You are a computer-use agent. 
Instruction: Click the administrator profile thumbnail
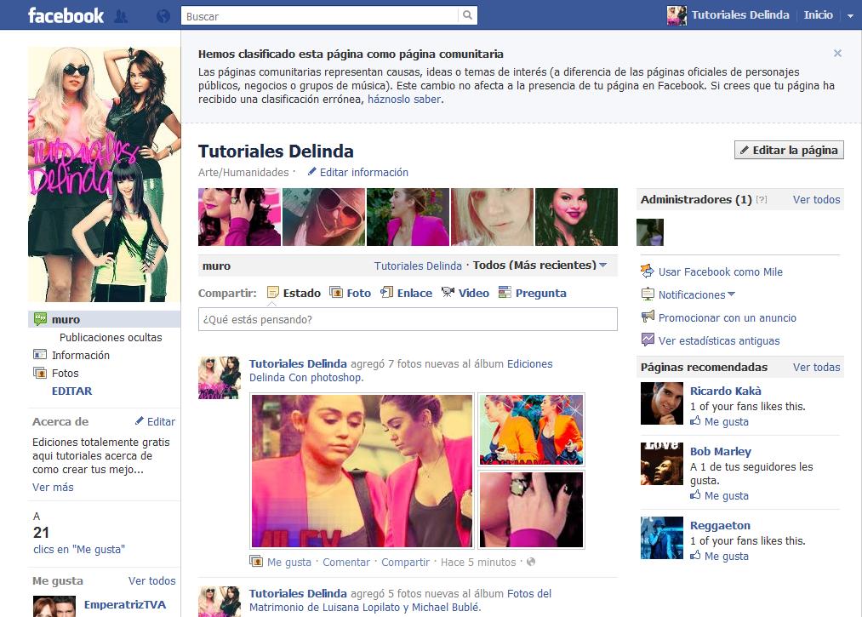click(x=650, y=232)
